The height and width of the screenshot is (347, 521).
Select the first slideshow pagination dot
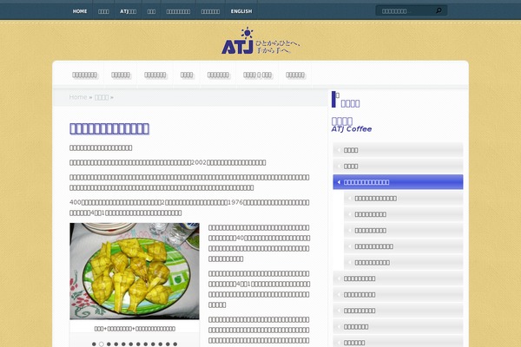[94, 344]
